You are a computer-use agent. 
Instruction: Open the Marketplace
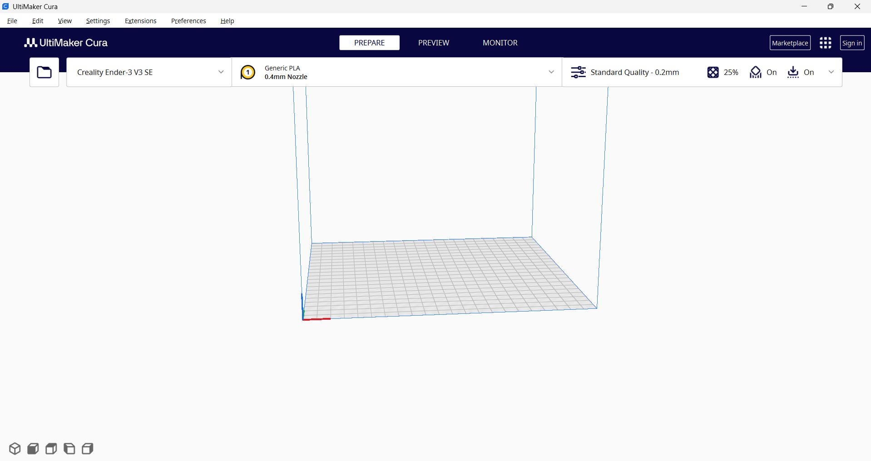pyautogui.click(x=790, y=42)
